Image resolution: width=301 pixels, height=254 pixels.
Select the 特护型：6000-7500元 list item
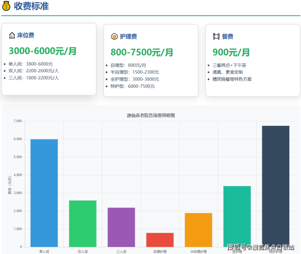click(x=133, y=86)
